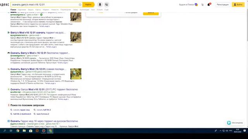
Task: Open the Windows action center icon
Action: [245, 131]
